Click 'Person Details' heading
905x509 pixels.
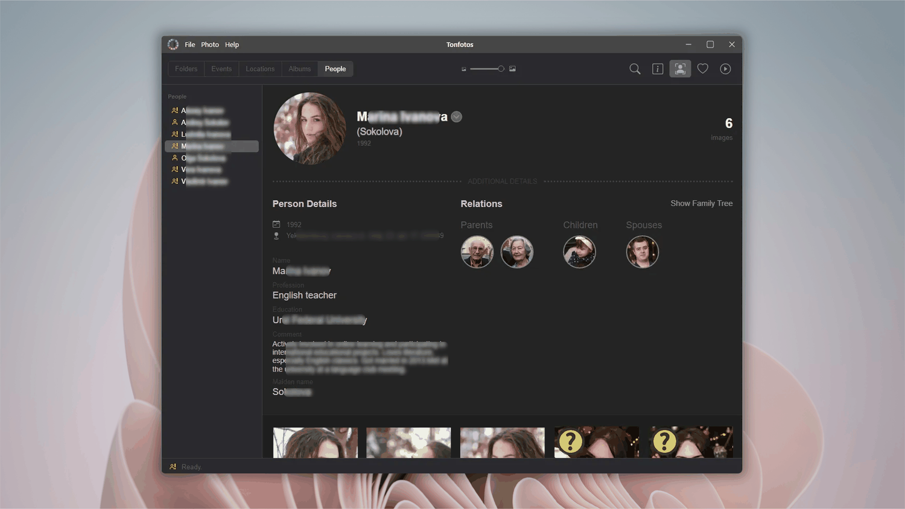pyautogui.click(x=305, y=204)
